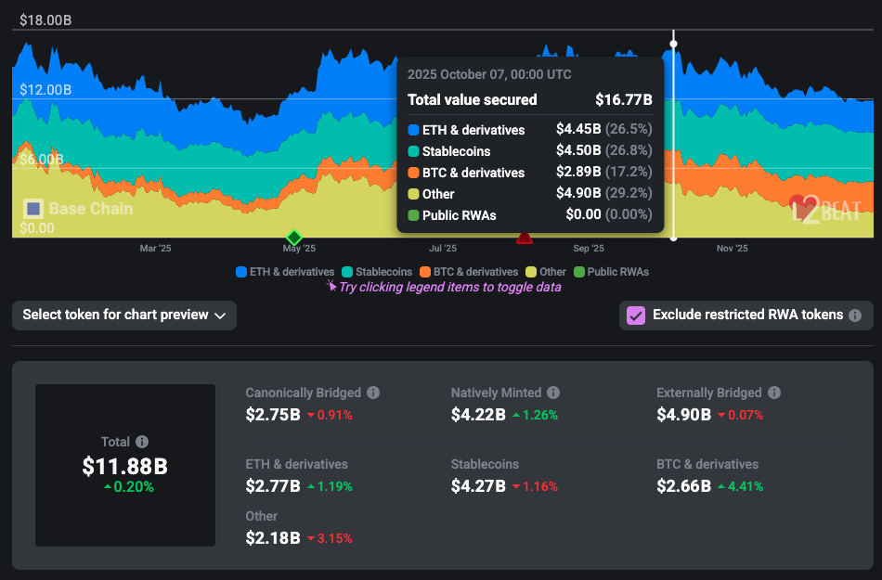Open info icon next to Total

(x=142, y=443)
